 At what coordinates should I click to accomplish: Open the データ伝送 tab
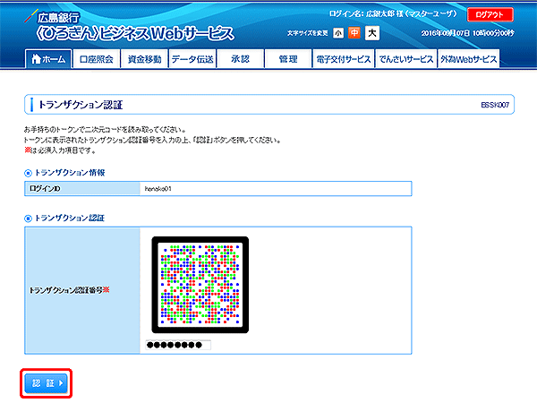(192, 59)
